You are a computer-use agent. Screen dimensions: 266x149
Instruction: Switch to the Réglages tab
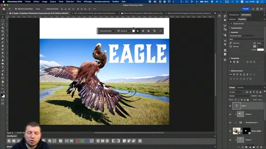pyautogui.click(x=232, y=19)
